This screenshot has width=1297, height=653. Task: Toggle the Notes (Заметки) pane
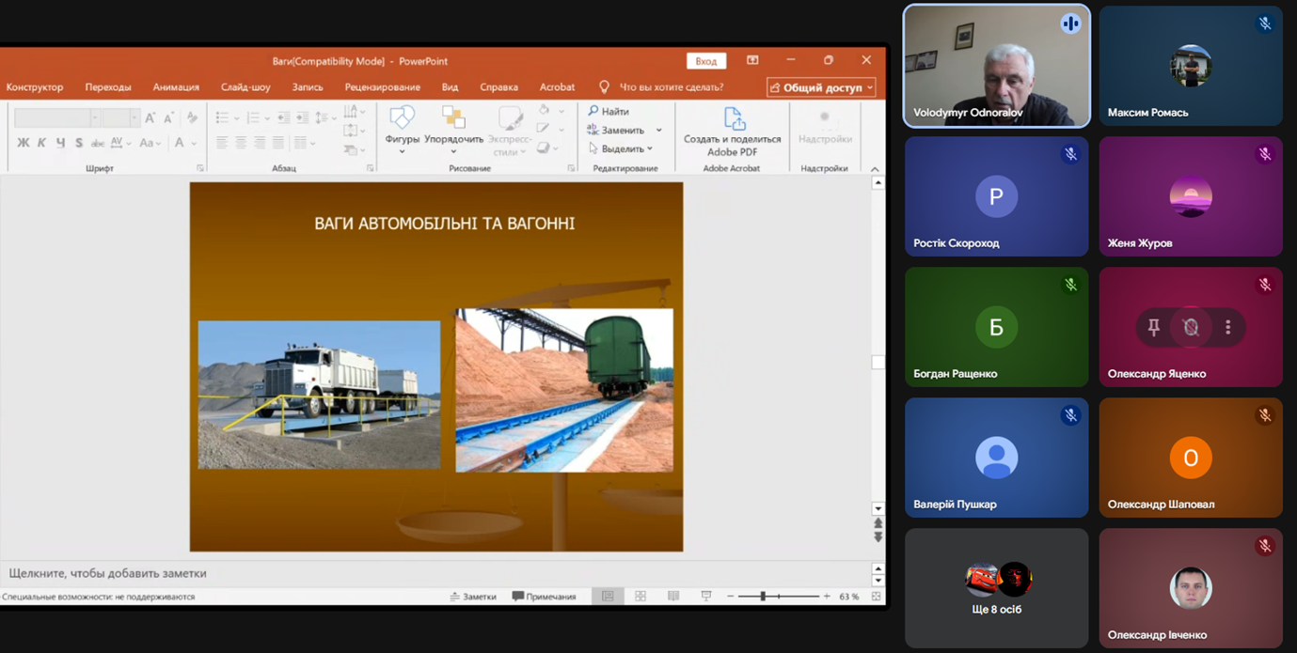tap(473, 597)
